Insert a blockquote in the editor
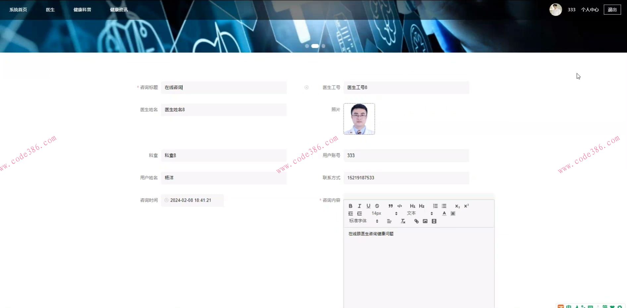627x308 pixels. (390, 206)
